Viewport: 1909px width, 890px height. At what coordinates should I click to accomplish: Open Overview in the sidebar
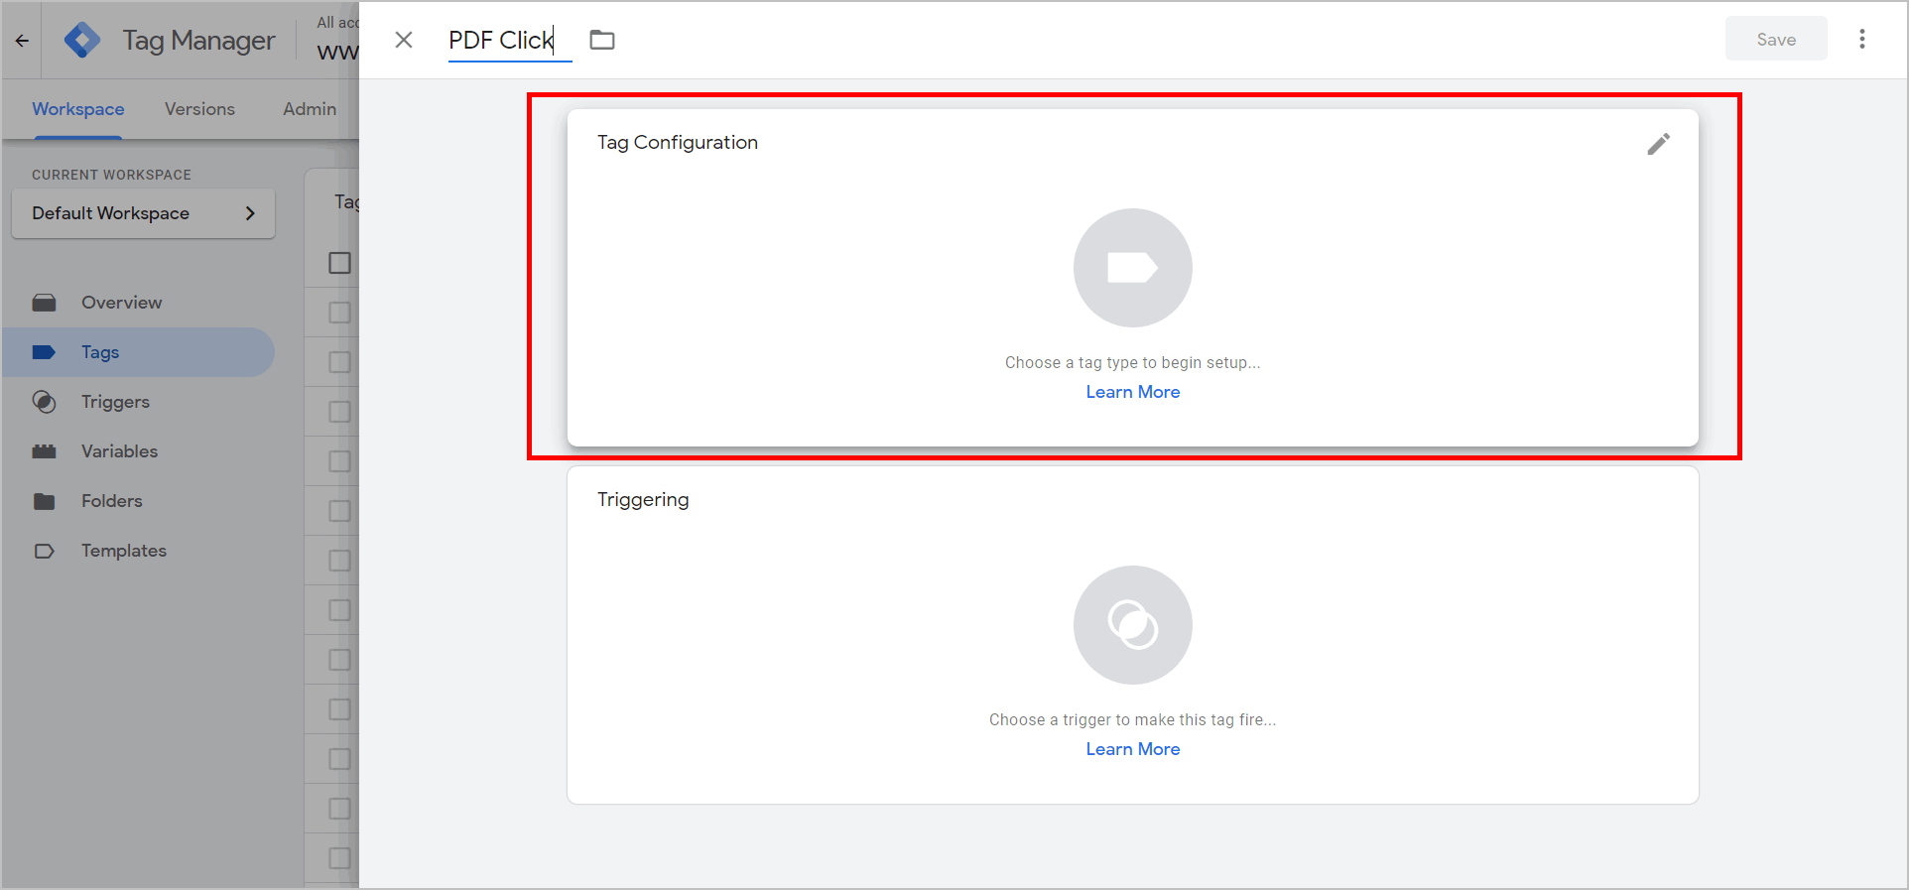pyautogui.click(x=139, y=303)
